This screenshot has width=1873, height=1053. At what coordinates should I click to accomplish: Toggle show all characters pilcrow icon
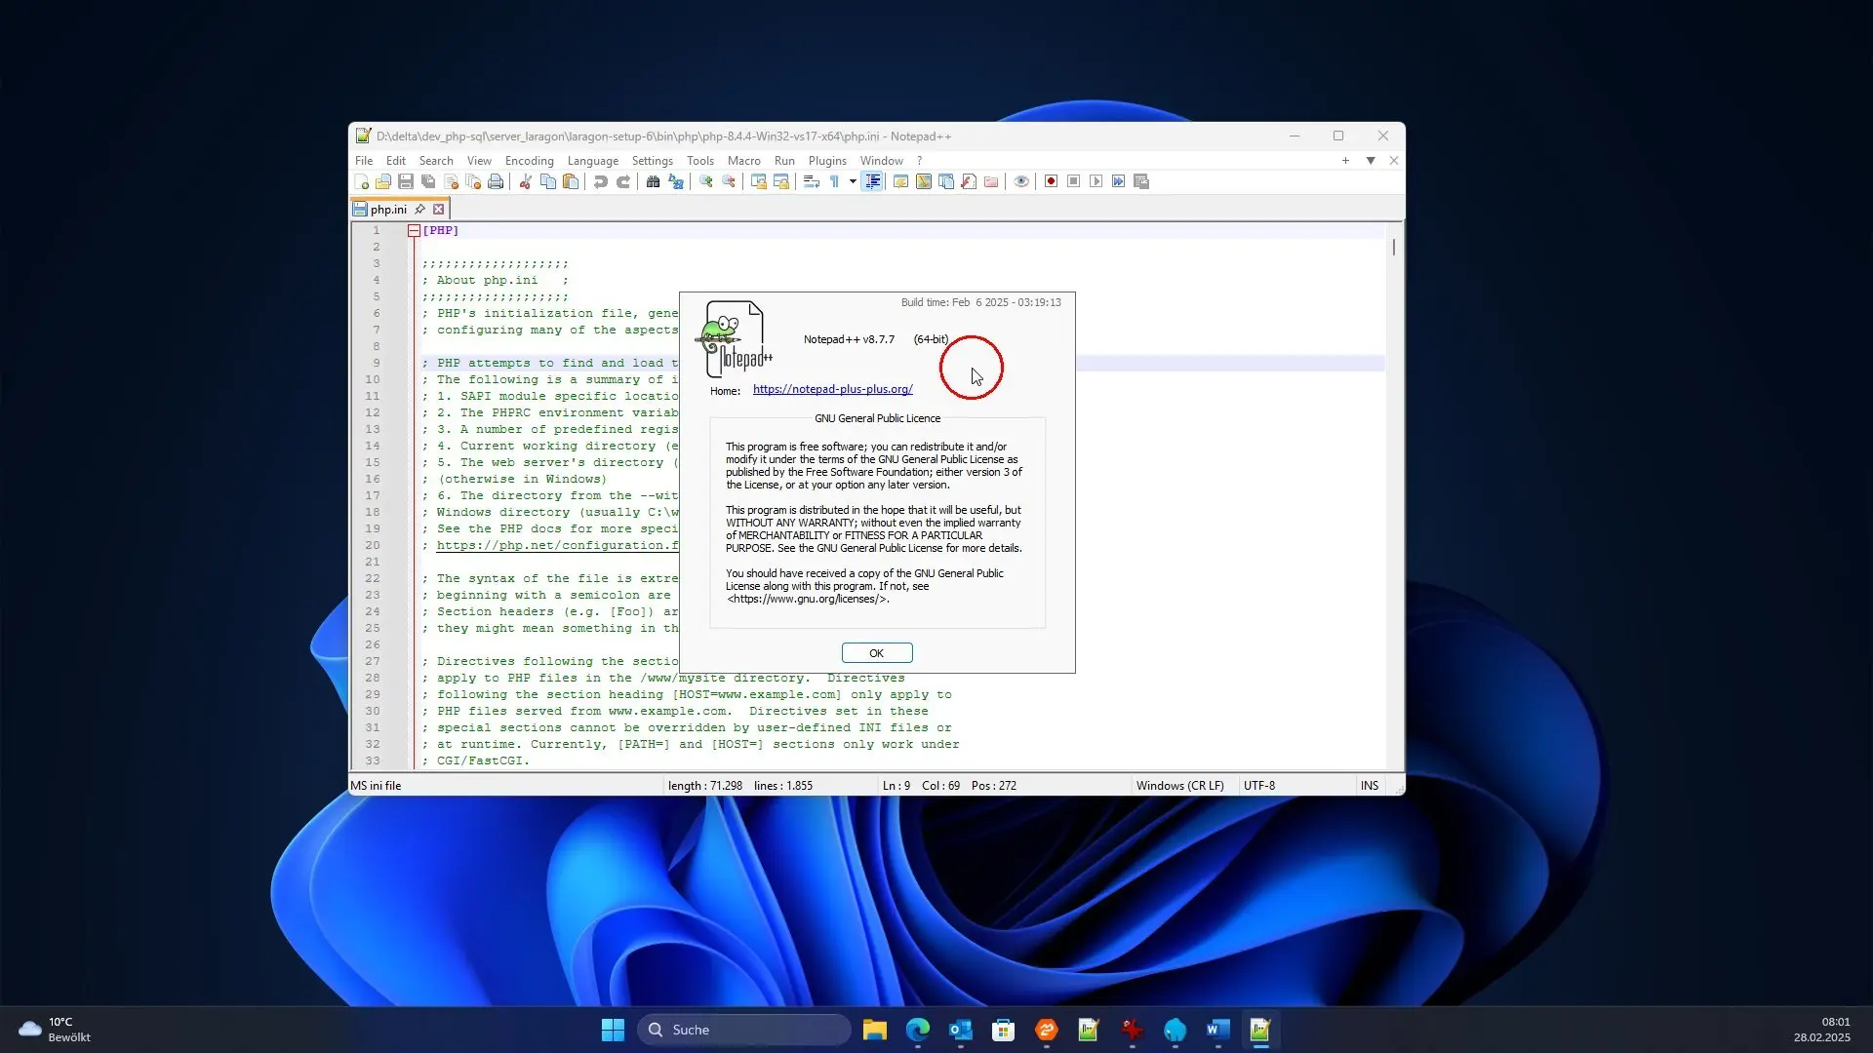(x=834, y=181)
